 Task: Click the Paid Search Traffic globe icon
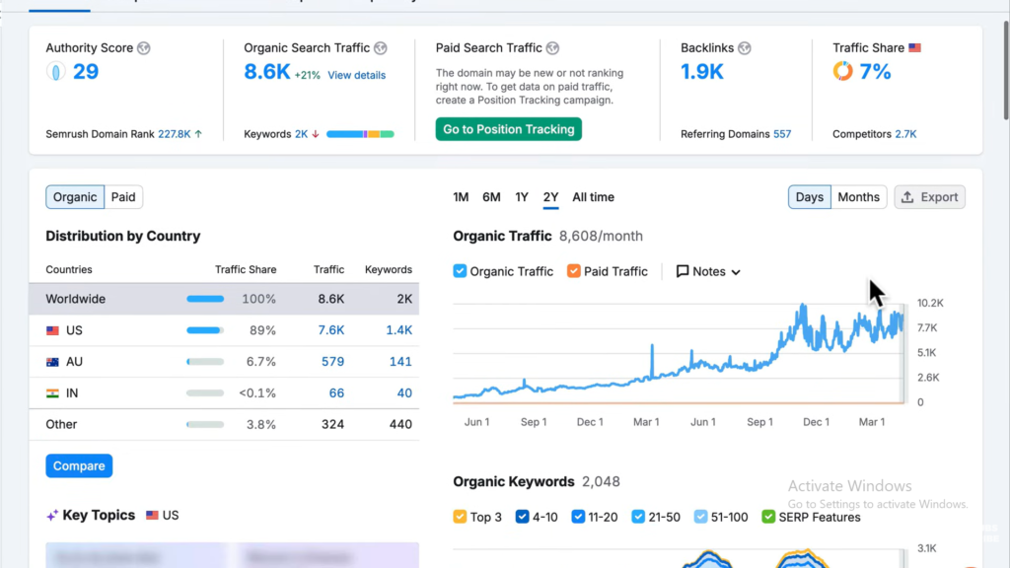(x=553, y=48)
